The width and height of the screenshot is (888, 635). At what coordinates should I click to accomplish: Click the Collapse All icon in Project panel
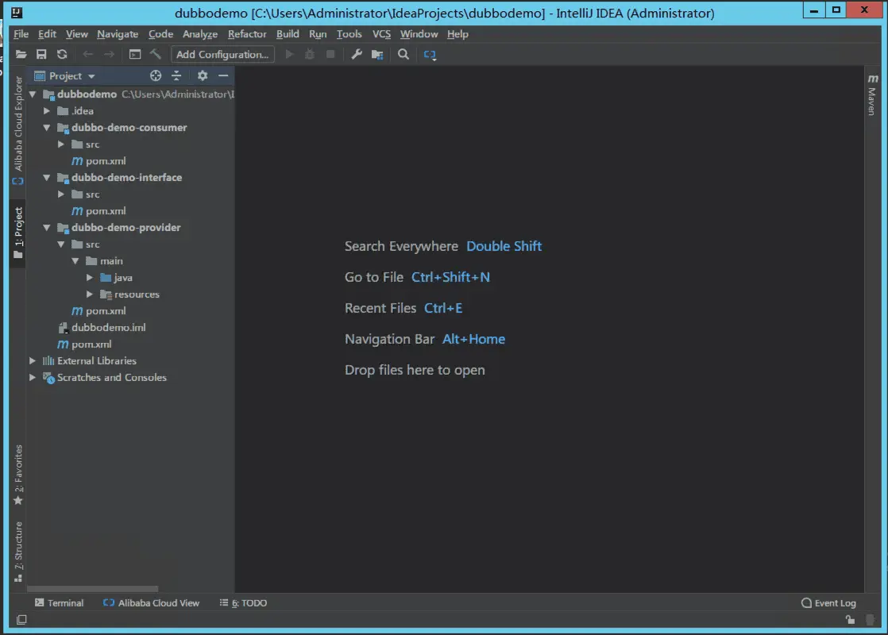176,75
